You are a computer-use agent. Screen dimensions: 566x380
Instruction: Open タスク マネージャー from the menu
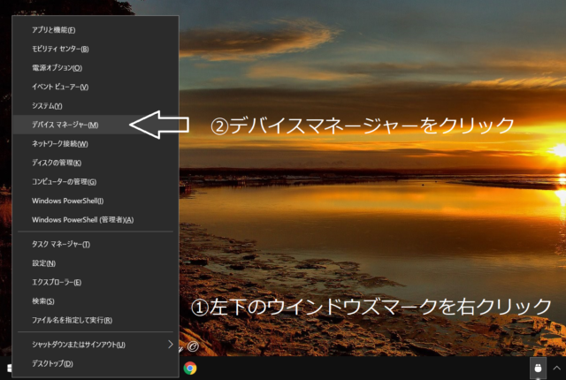pos(96,244)
